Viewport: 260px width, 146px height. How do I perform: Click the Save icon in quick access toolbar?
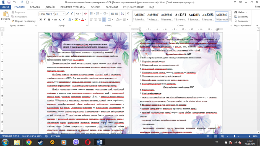point(9,2)
